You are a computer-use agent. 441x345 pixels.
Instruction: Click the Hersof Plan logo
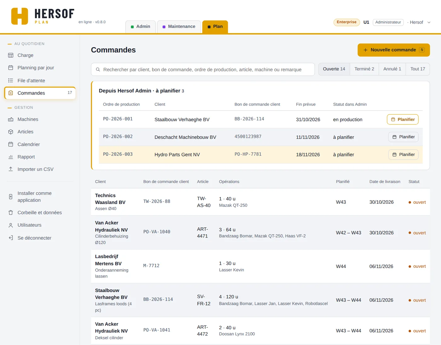(x=43, y=16)
